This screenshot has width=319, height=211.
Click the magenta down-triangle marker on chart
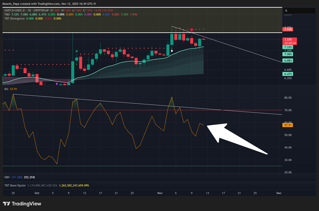[x=57, y=84]
